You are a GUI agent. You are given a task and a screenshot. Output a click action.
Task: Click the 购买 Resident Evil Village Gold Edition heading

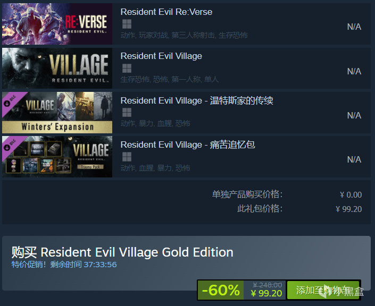click(x=122, y=252)
